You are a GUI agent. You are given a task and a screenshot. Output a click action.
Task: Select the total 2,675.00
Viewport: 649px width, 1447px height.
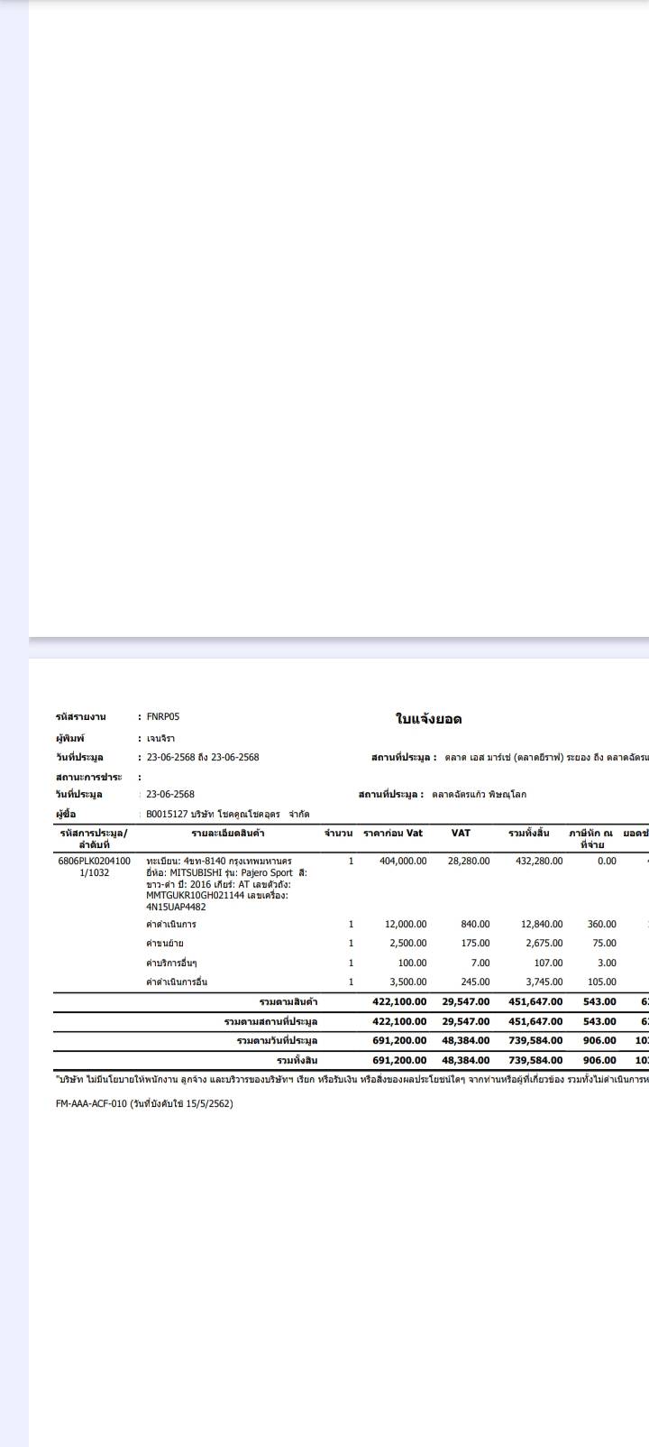pyautogui.click(x=544, y=944)
